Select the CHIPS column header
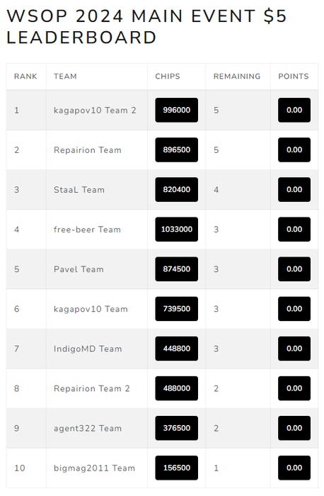The height and width of the screenshot is (496, 324). tap(168, 77)
